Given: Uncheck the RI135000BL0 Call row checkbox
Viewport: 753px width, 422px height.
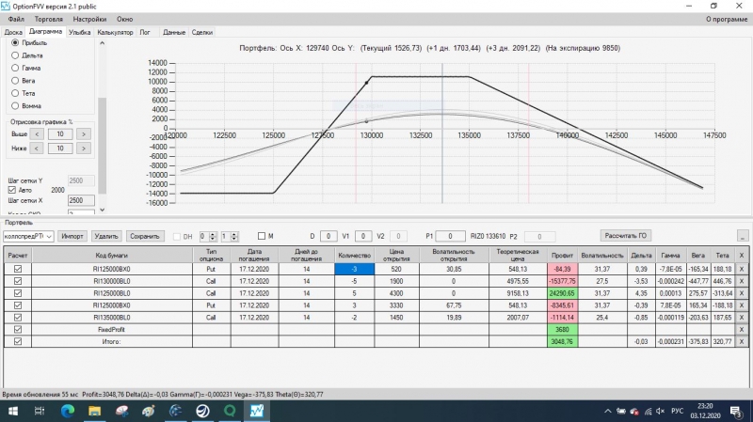Looking at the screenshot, I should tap(18, 318).
